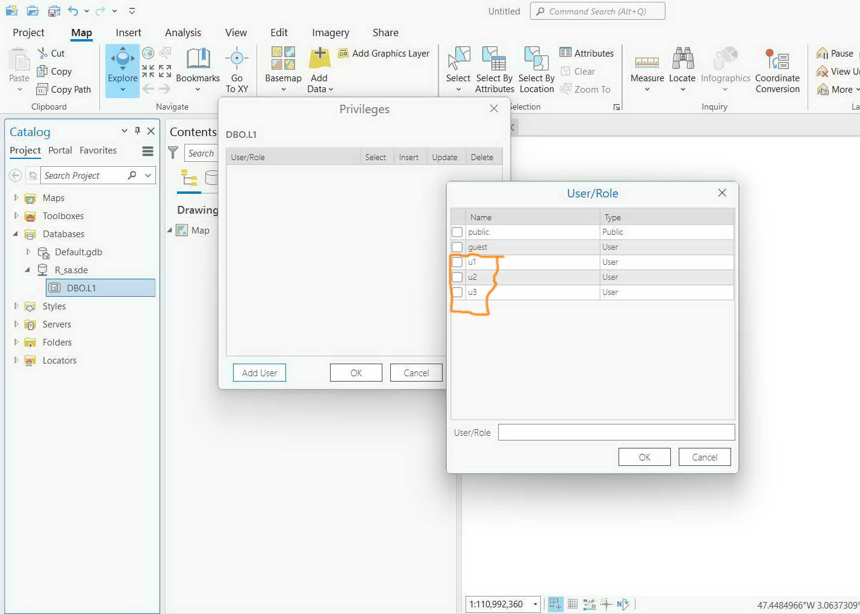Click Copy Path in Clipboard group
Image resolution: width=860 pixels, height=614 pixels.
click(x=63, y=89)
